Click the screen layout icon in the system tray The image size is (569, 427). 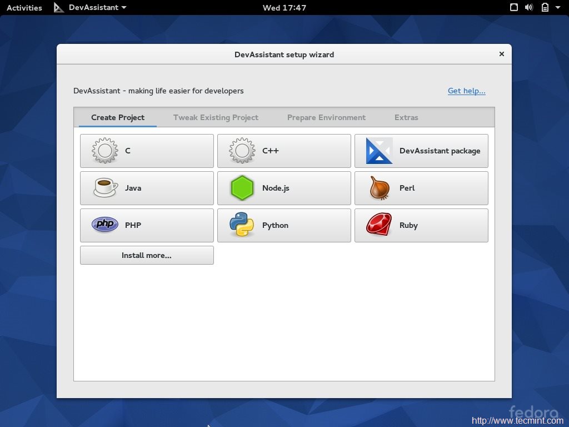click(x=514, y=7)
